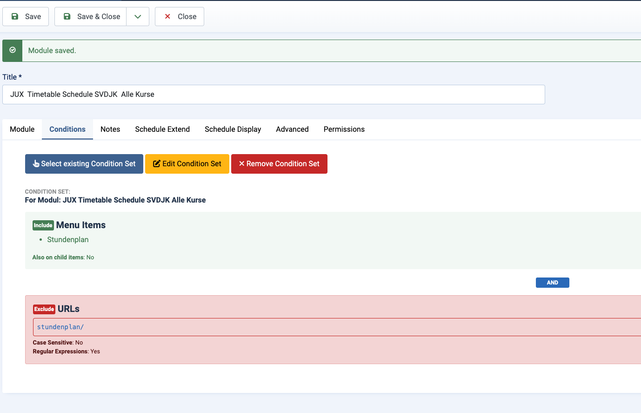This screenshot has width=641, height=413.
Task: Click the 'For Modul: JUX Timetable Schedule' name
Action: pos(115,200)
